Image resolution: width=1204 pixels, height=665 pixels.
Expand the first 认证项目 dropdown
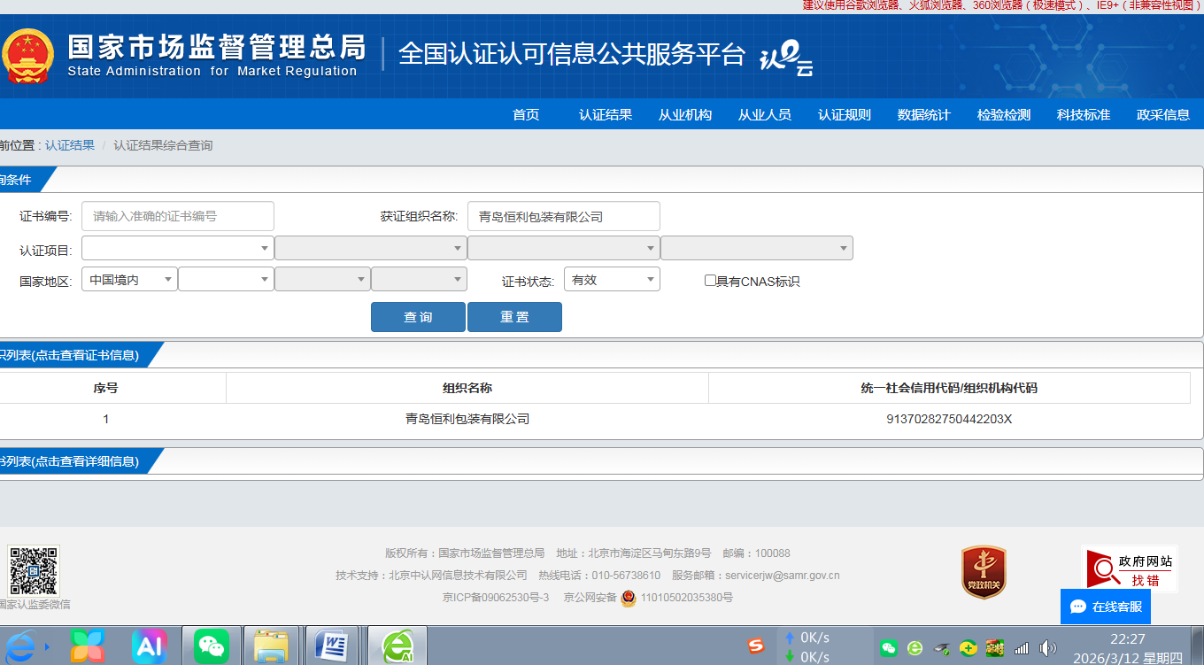[x=177, y=248]
